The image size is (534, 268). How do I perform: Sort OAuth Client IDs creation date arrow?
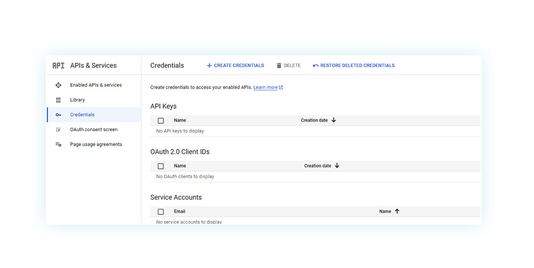click(x=337, y=166)
